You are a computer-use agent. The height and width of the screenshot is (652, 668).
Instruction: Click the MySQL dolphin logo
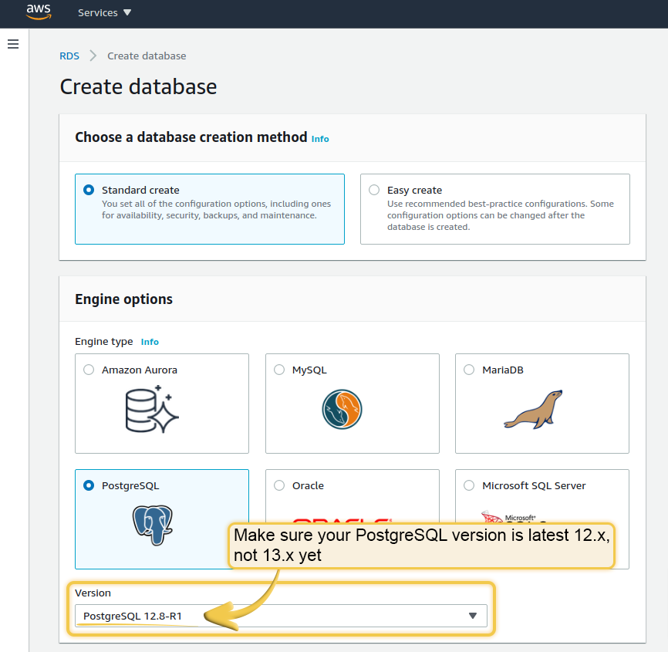[x=342, y=409]
